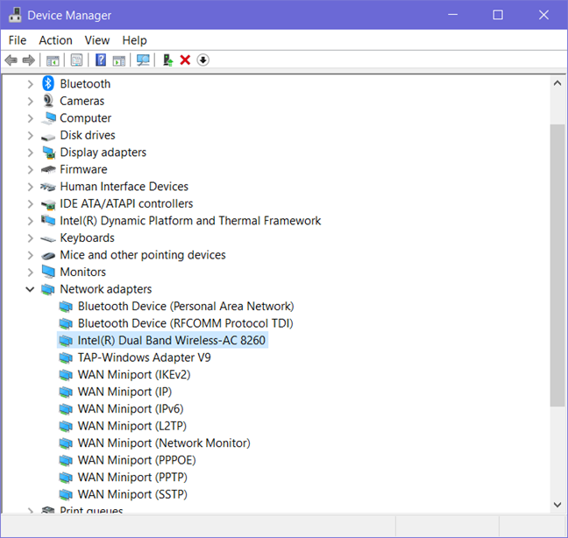Select WAN Miniport (L2TP)
The image size is (568, 538).
click(131, 426)
